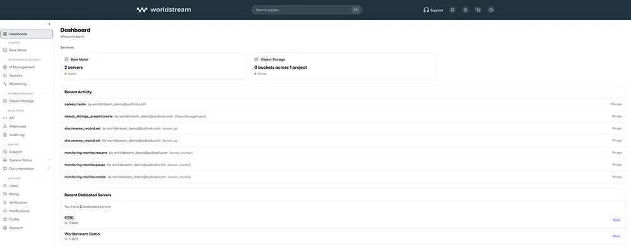The image size is (631, 249).
Task: Open the Object Storage buckets card
Action: click(x=343, y=66)
